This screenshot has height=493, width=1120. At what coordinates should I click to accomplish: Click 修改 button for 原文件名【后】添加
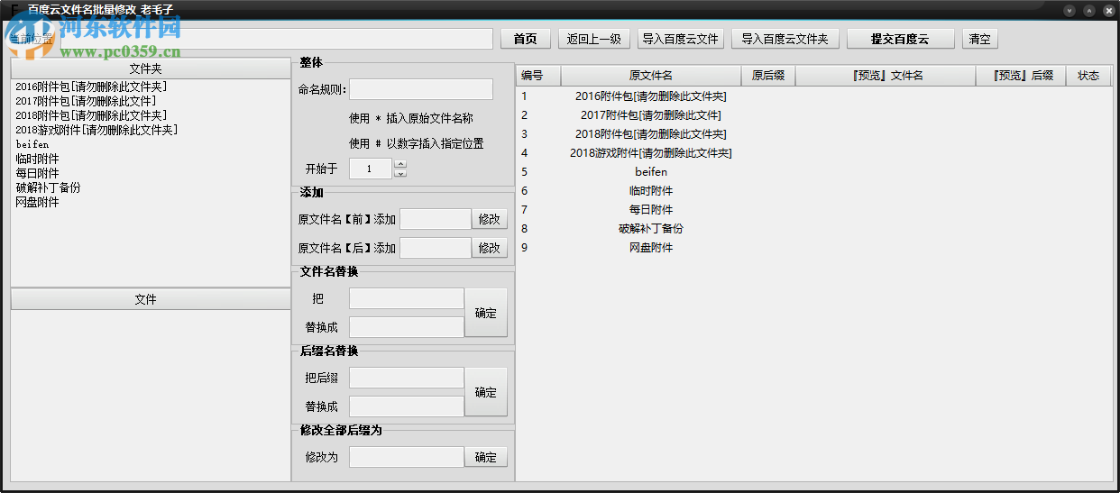coord(490,248)
